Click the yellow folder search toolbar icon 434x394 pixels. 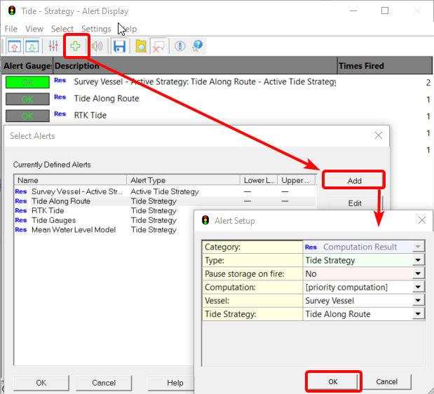(141, 46)
